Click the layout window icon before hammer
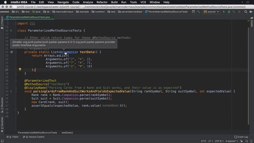Image resolution: width=254 pixels, height=143 pixels. click(193, 12)
